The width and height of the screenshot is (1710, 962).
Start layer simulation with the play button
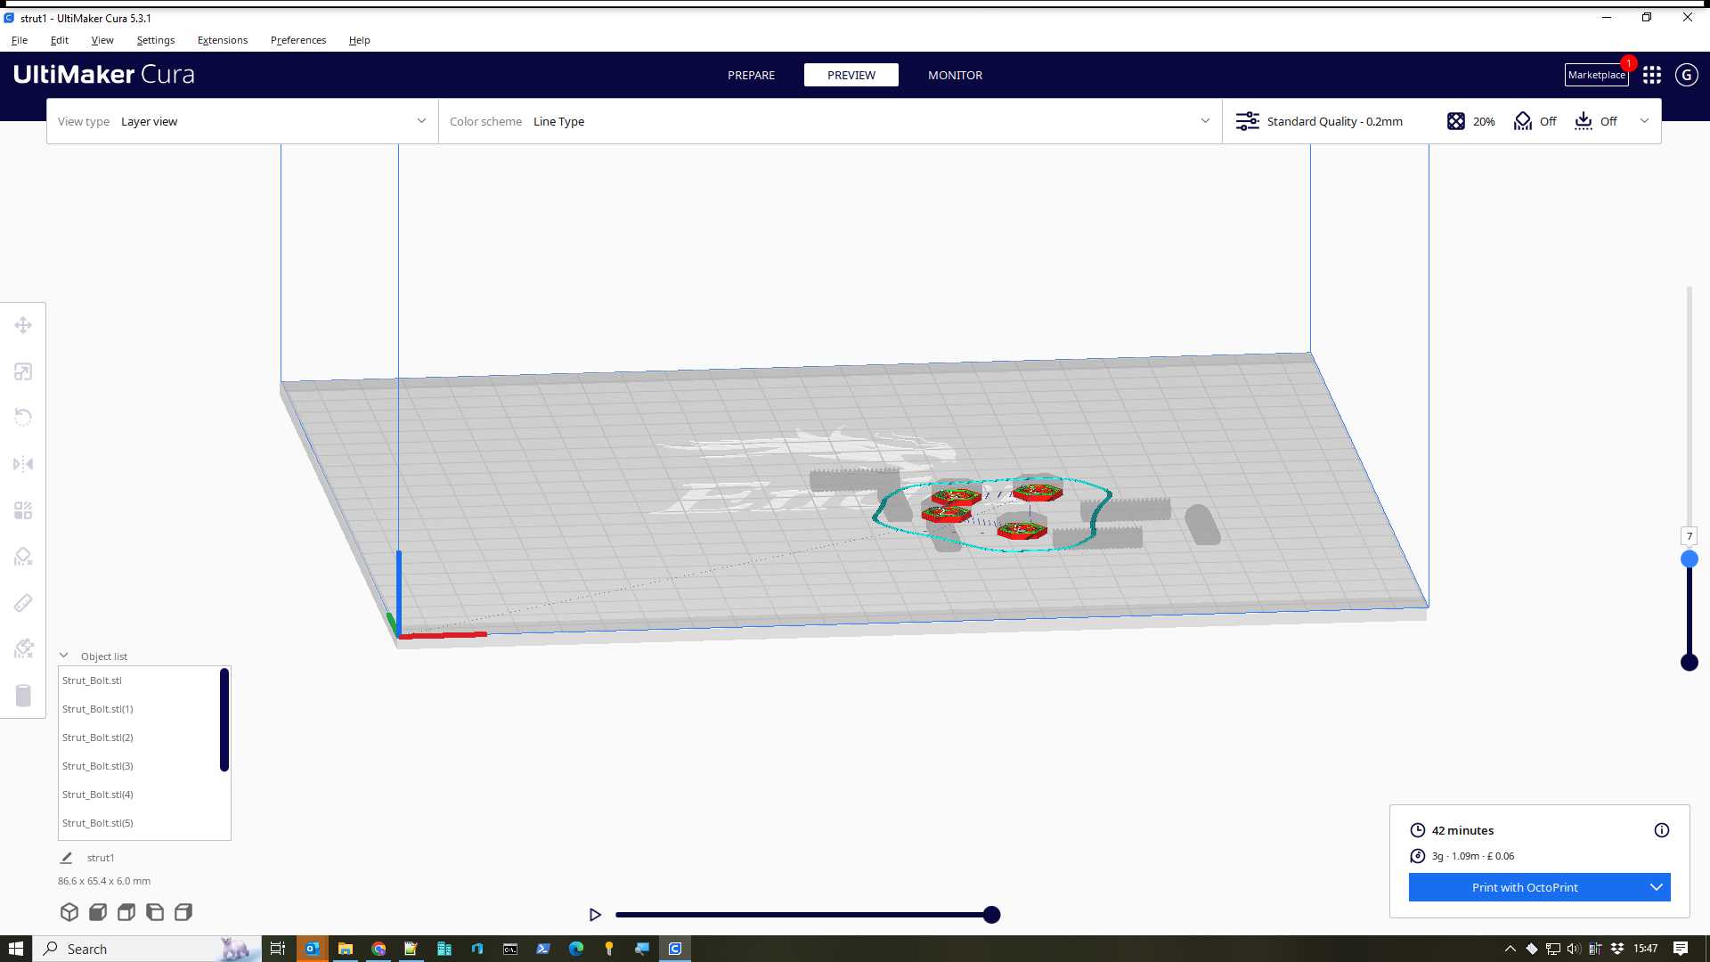click(x=595, y=914)
